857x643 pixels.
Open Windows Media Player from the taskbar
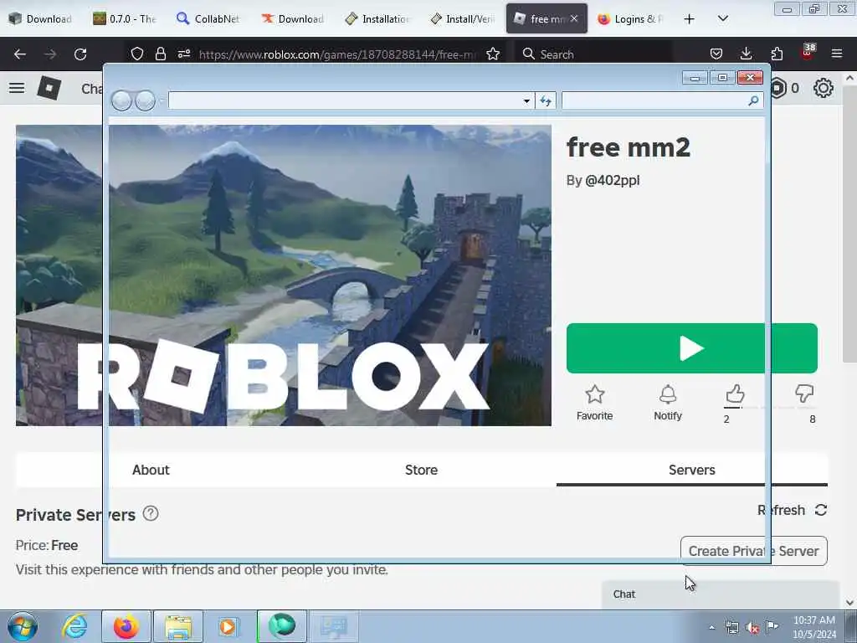click(228, 626)
